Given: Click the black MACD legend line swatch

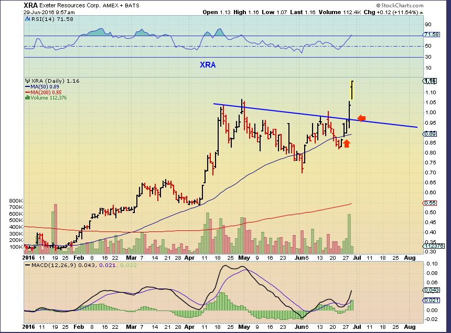Looking at the screenshot, I should pyautogui.click(x=28, y=265).
